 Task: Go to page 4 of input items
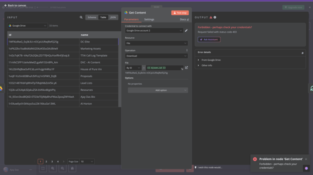pos(58,162)
